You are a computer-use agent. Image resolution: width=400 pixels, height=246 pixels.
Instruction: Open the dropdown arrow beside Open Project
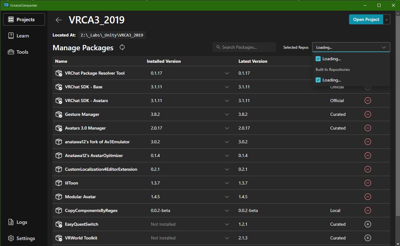coord(387,19)
